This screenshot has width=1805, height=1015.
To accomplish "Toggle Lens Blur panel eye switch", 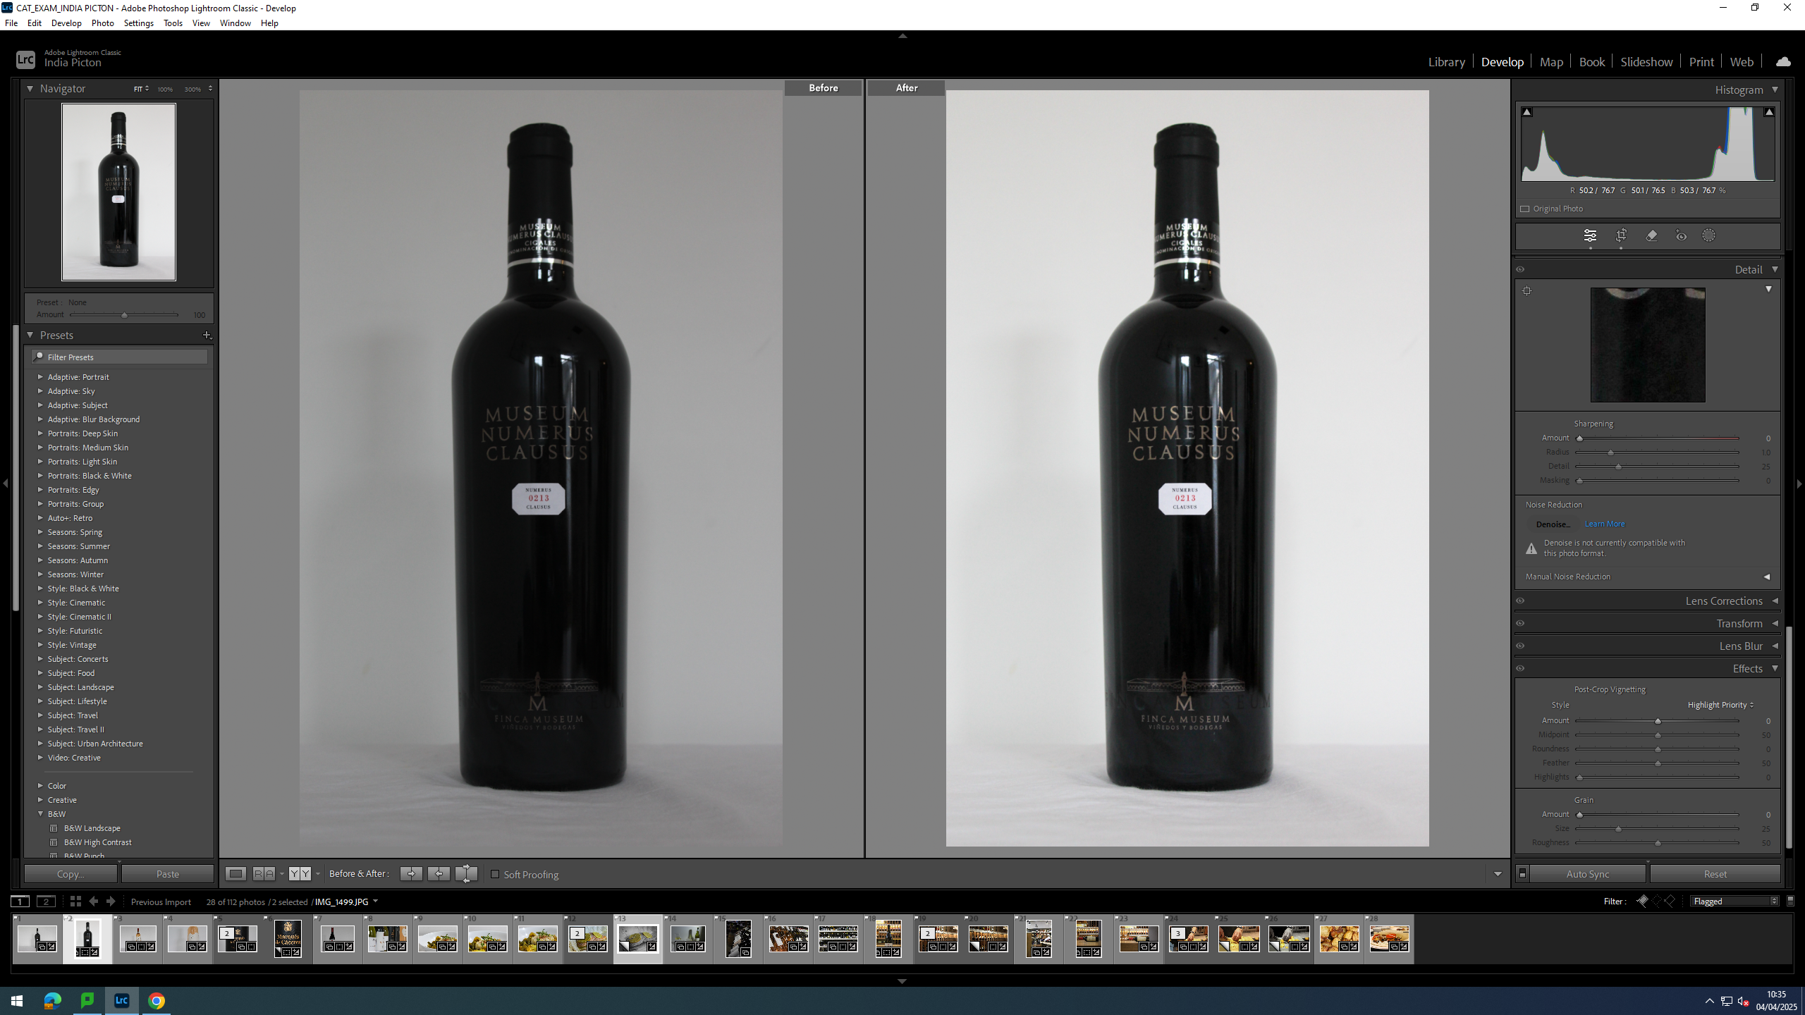I will click(1520, 646).
